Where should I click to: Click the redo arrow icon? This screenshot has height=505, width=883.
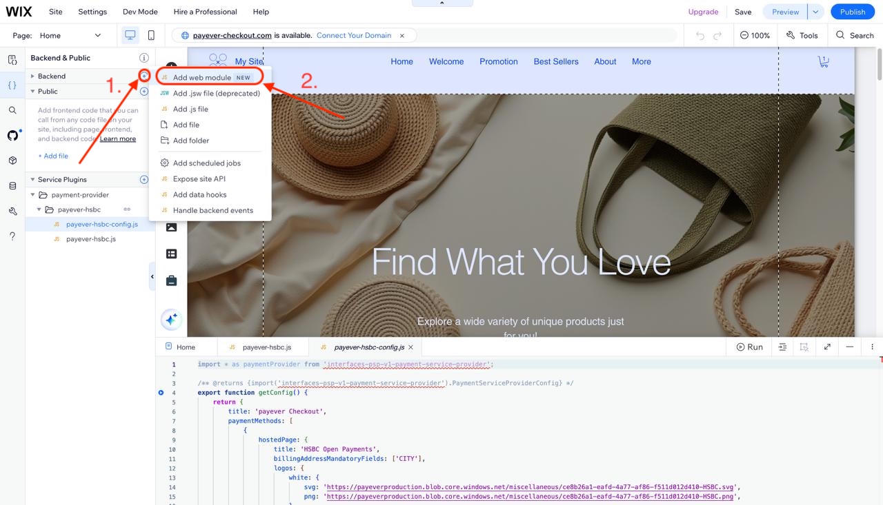point(718,35)
